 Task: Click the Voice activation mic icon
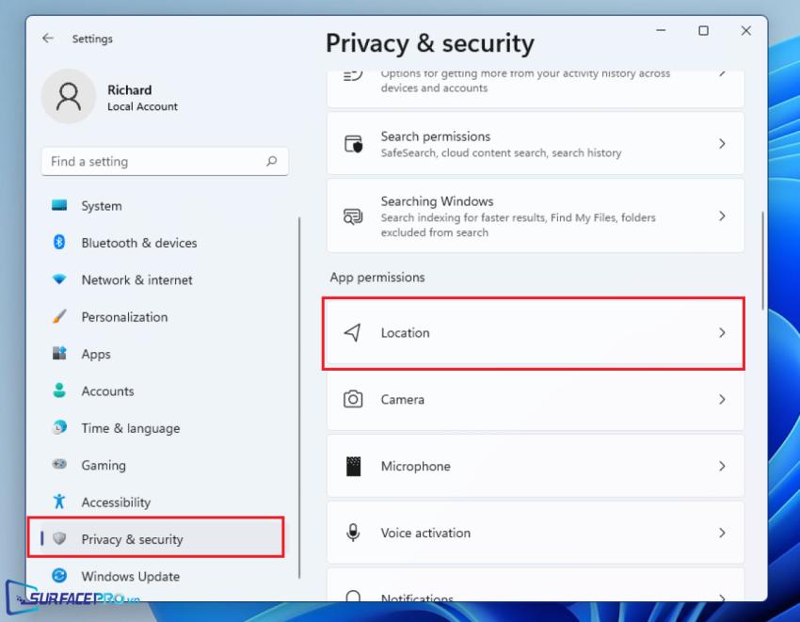[x=353, y=532]
